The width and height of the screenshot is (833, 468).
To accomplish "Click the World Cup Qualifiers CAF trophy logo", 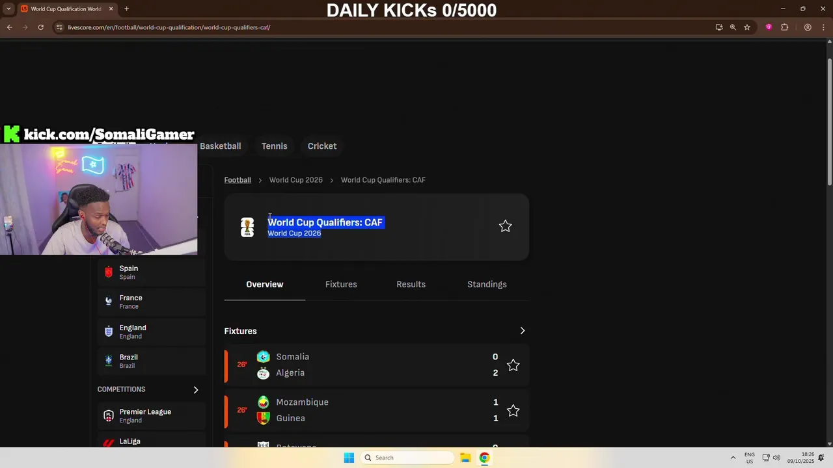I will (x=247, y=227).
